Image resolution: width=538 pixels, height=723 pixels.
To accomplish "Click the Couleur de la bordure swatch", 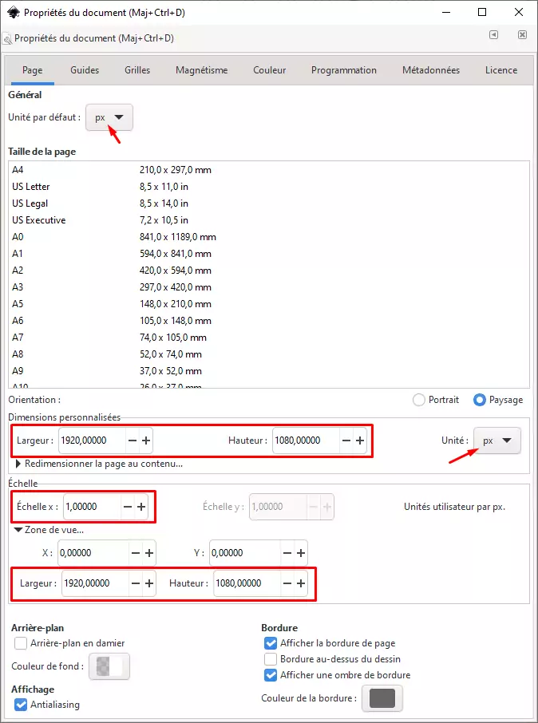I will pyautogui.click(x=382, y=698).
